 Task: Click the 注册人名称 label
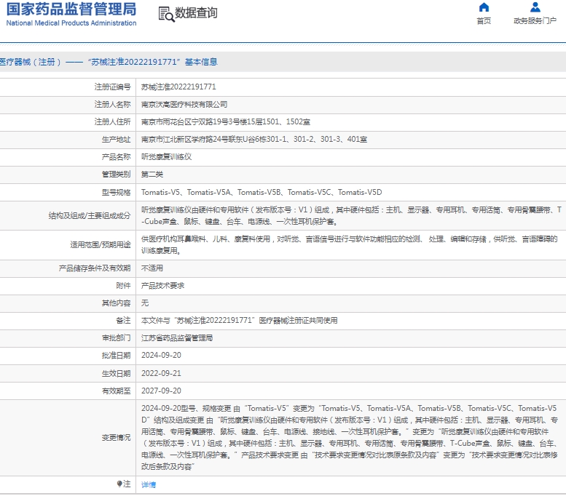[x=113, y=105]
